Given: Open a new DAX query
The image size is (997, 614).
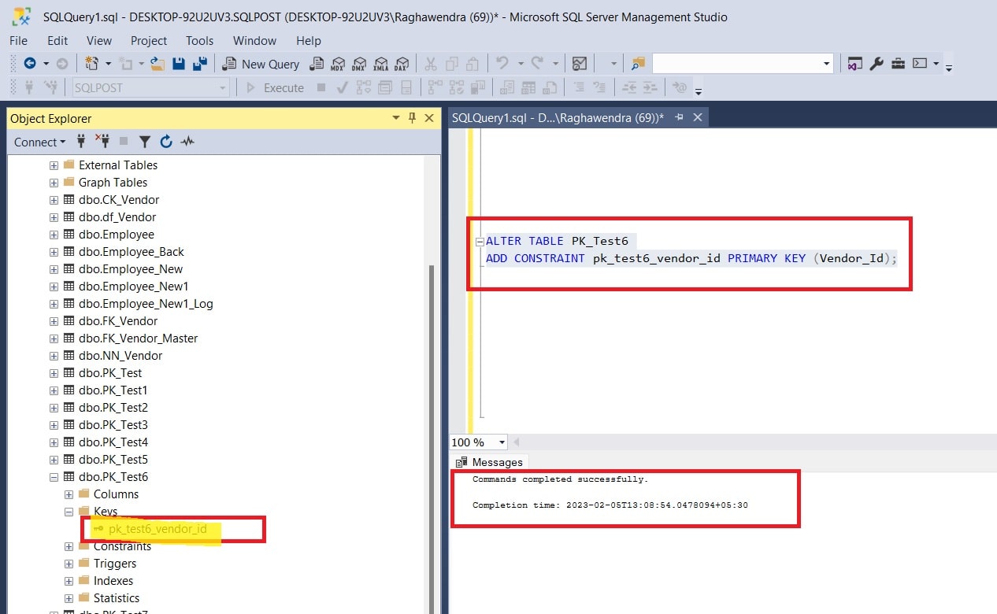Looking at the screenshot, I should pos(402,64).
